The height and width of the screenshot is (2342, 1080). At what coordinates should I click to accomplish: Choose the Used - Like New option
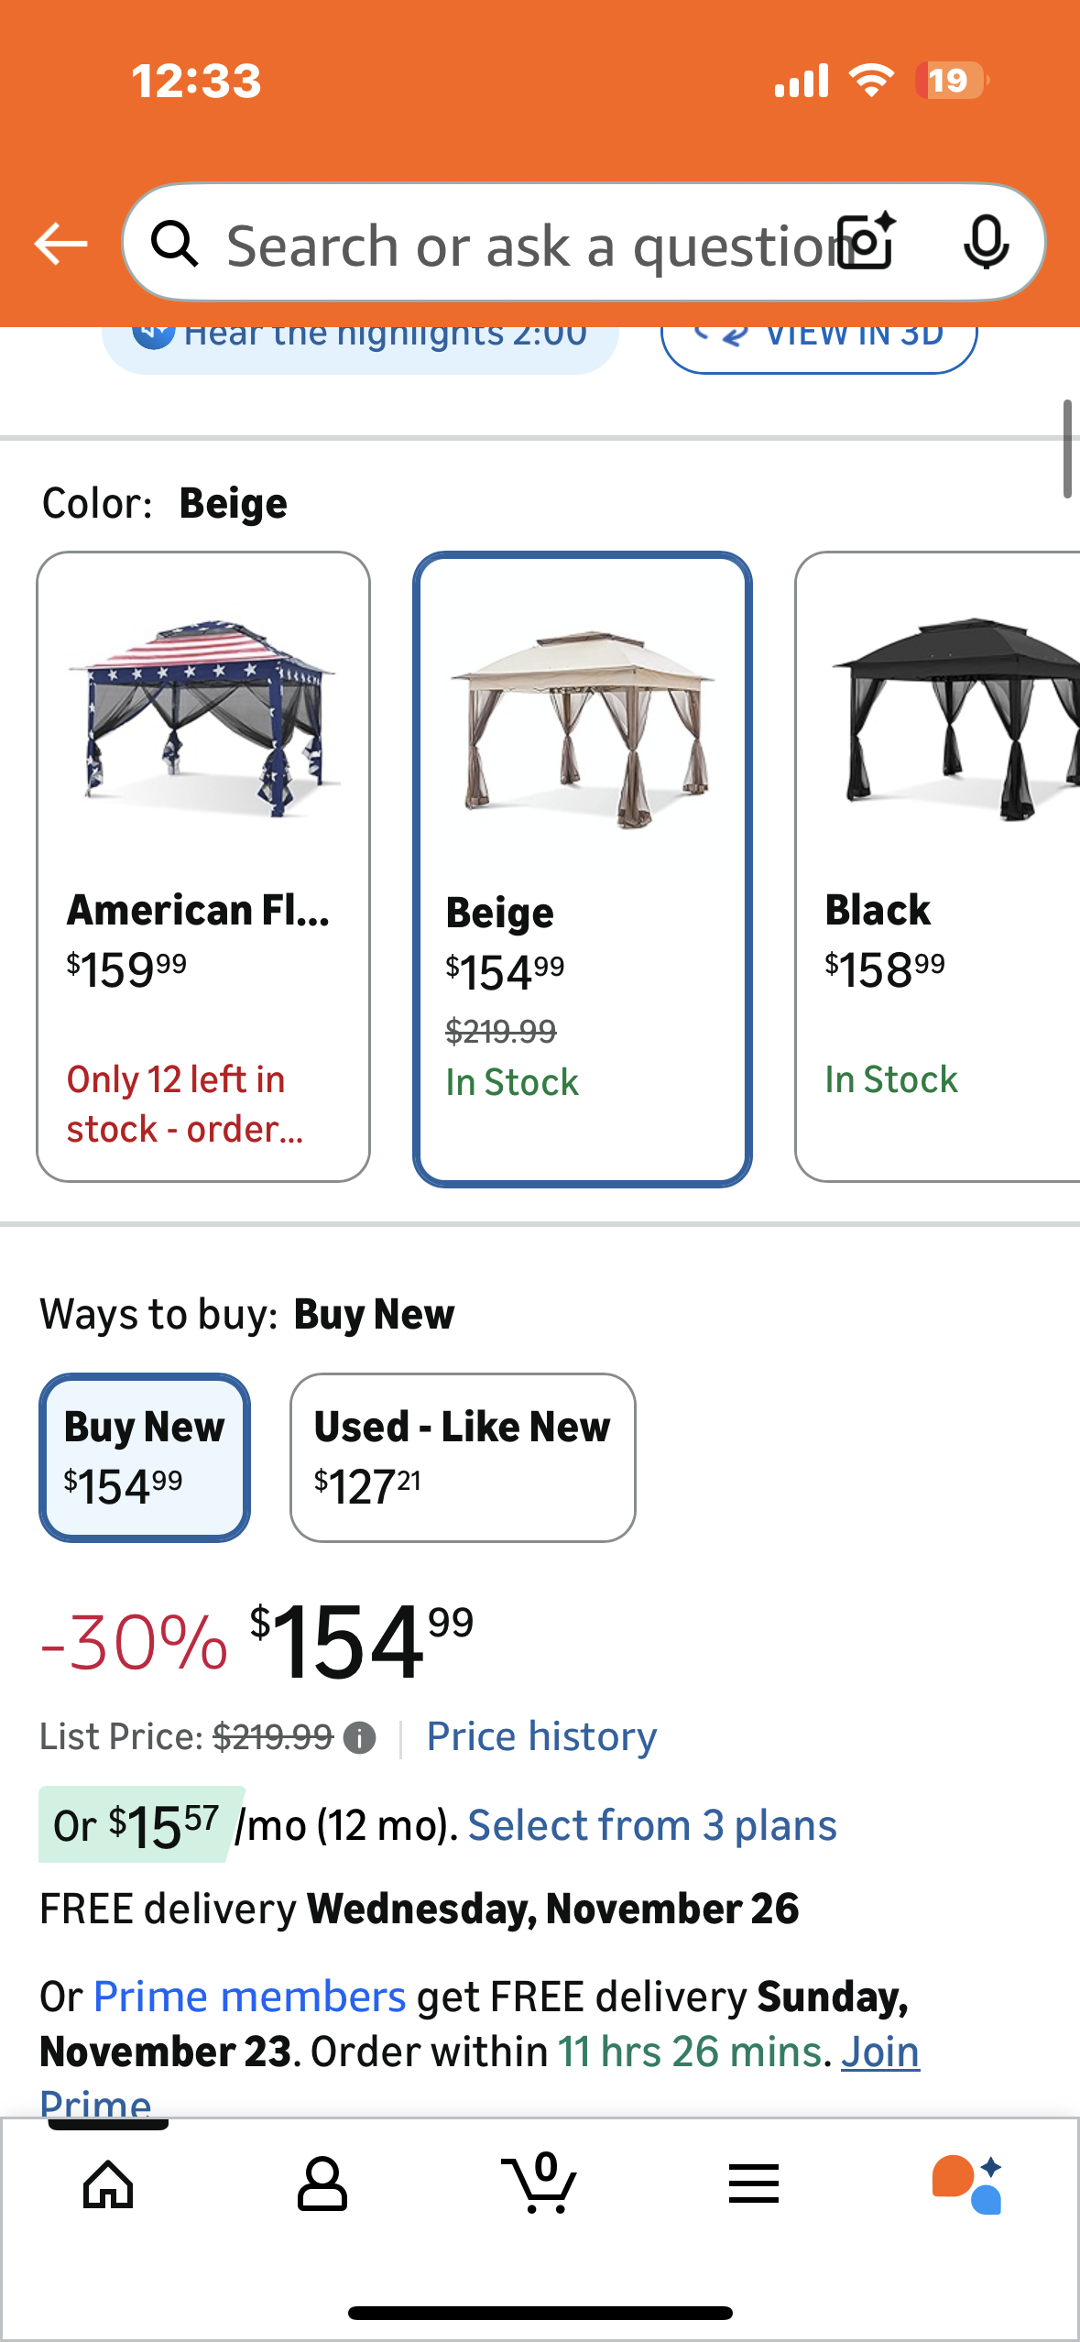pyautogui.click(x=463, y=1457)
